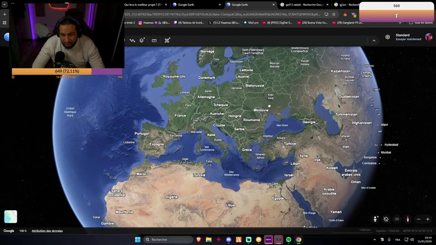Click the Libye country label
Image resolution: width=436 pixels, height=245 pixels.
230,205
